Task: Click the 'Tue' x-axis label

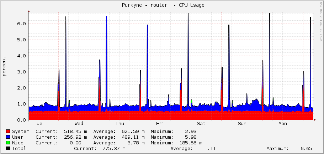Action: click(x=38, y=124)
